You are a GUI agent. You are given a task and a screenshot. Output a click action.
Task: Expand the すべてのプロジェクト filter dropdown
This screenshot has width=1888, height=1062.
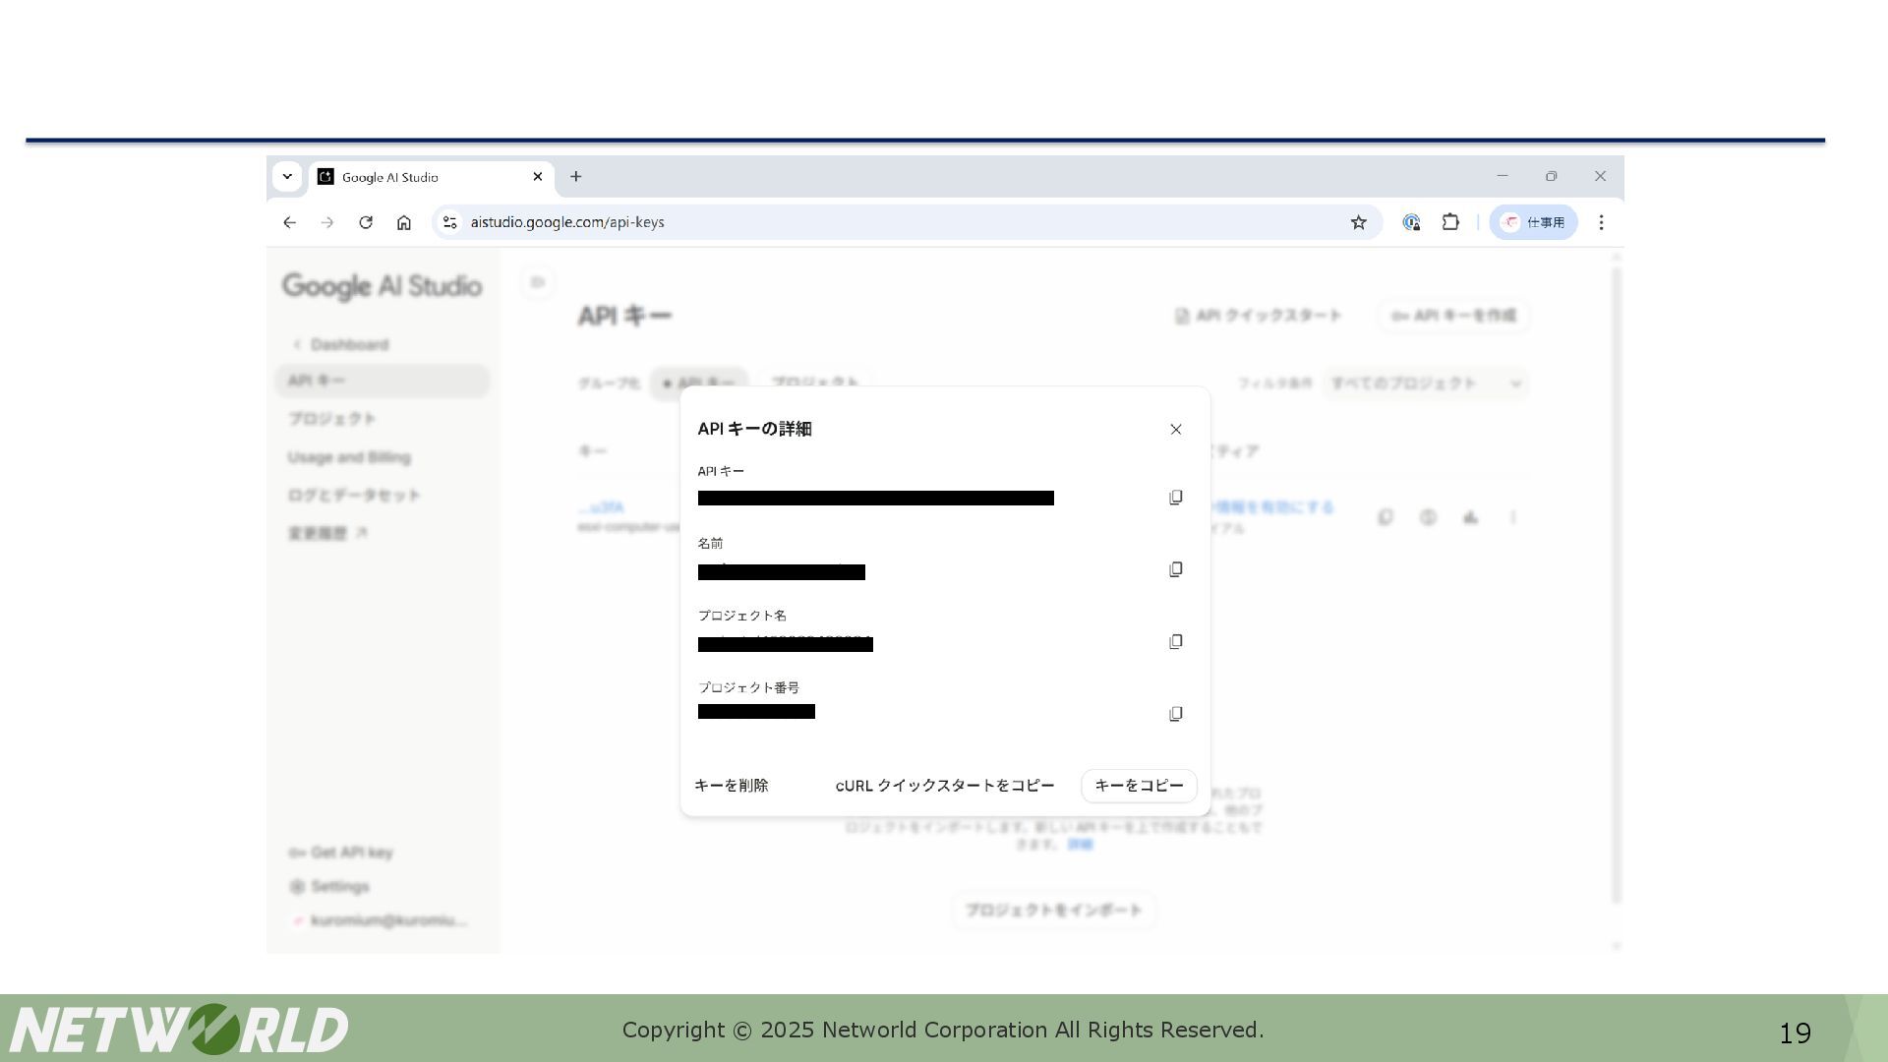1426,383
